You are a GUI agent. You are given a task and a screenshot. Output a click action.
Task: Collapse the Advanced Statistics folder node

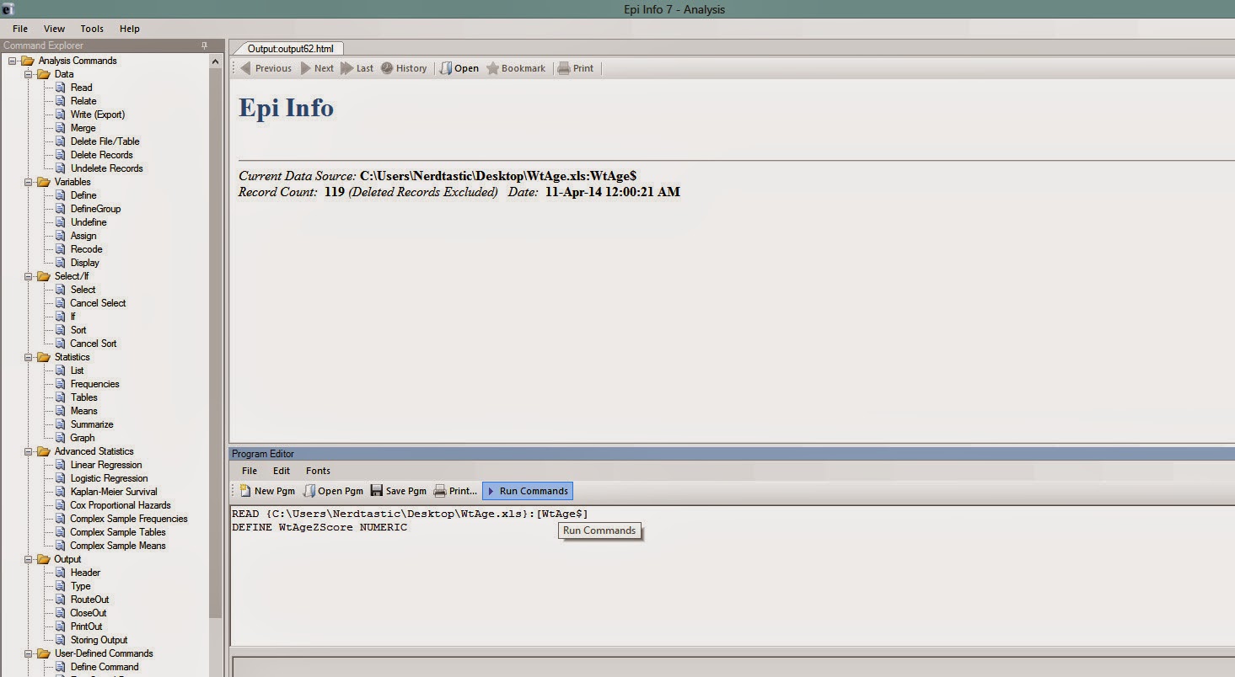pyautogui.click(x=29, y=451)
